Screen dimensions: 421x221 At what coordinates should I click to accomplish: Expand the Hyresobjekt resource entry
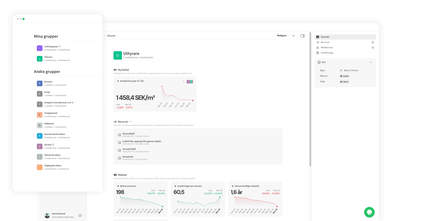tap(128, 134)
